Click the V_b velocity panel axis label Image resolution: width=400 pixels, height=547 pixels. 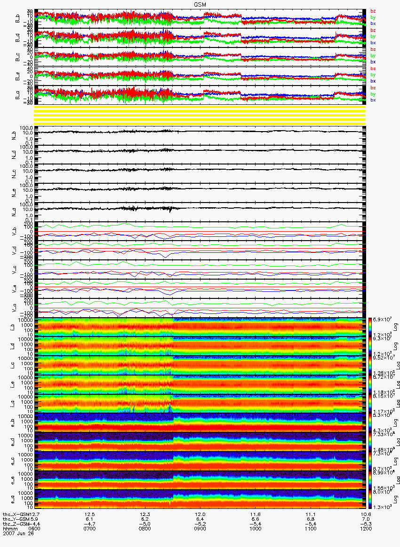click(x=14, y=231)
